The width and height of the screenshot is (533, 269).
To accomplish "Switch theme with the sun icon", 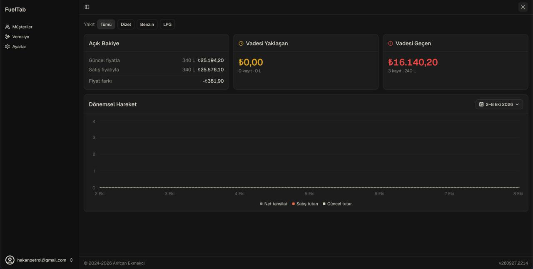I will [x=523, y=7].
